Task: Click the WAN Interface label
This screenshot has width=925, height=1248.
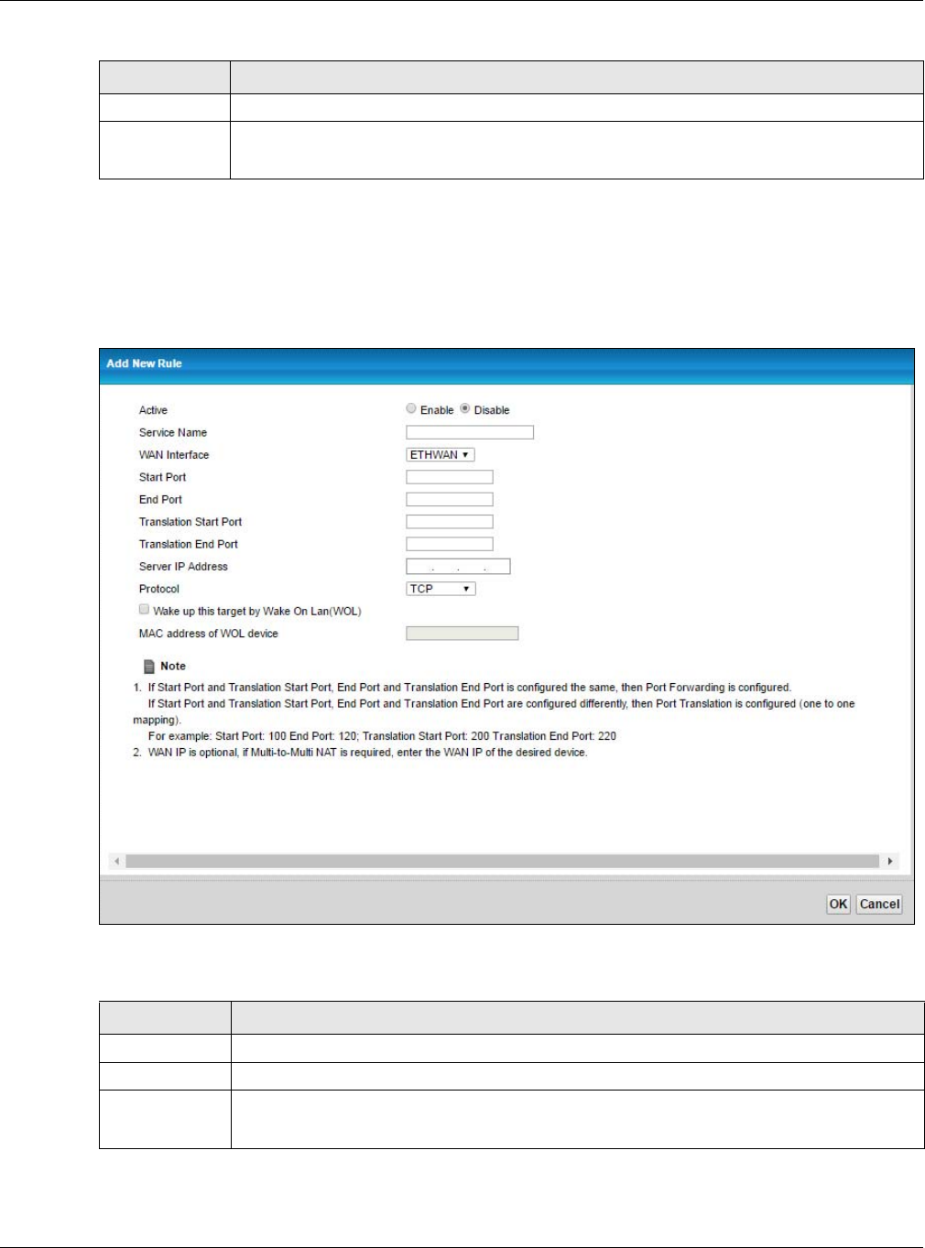Action: [174, 455]
